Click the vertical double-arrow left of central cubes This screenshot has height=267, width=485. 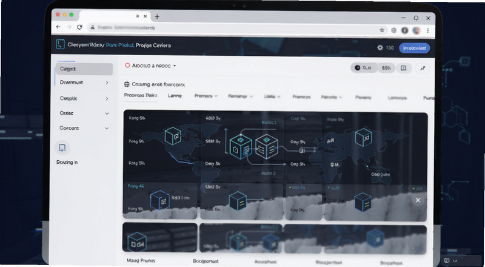[226, 141]
